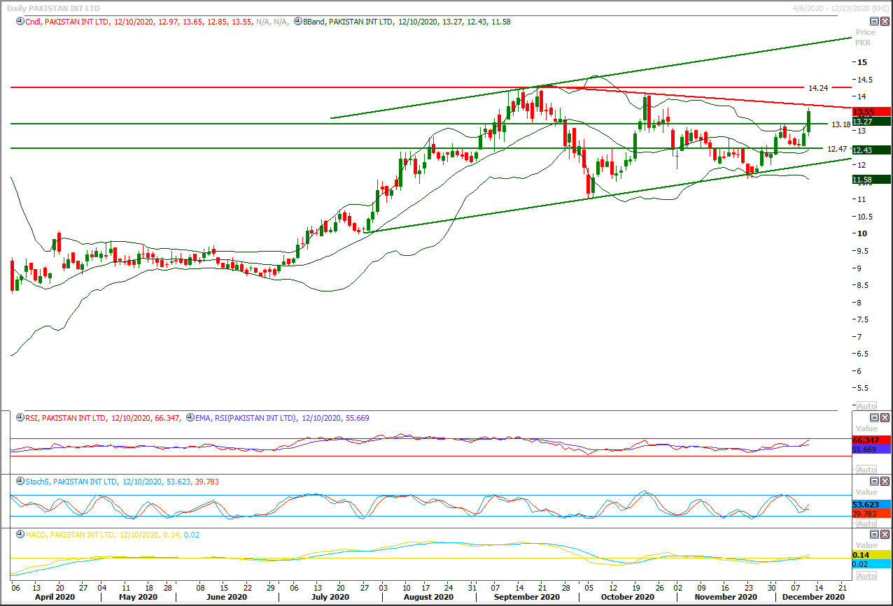The image size is (893, 606).
Task: Click the 10 tick on price axis
Action: [862, 233]
